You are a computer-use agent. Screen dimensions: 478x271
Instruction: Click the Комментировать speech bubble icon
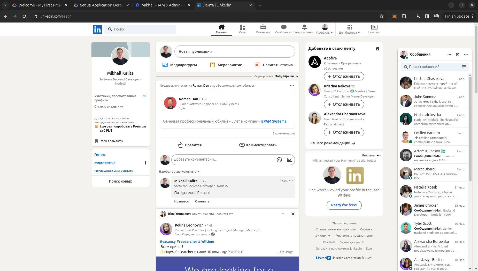tap(242, 145)
